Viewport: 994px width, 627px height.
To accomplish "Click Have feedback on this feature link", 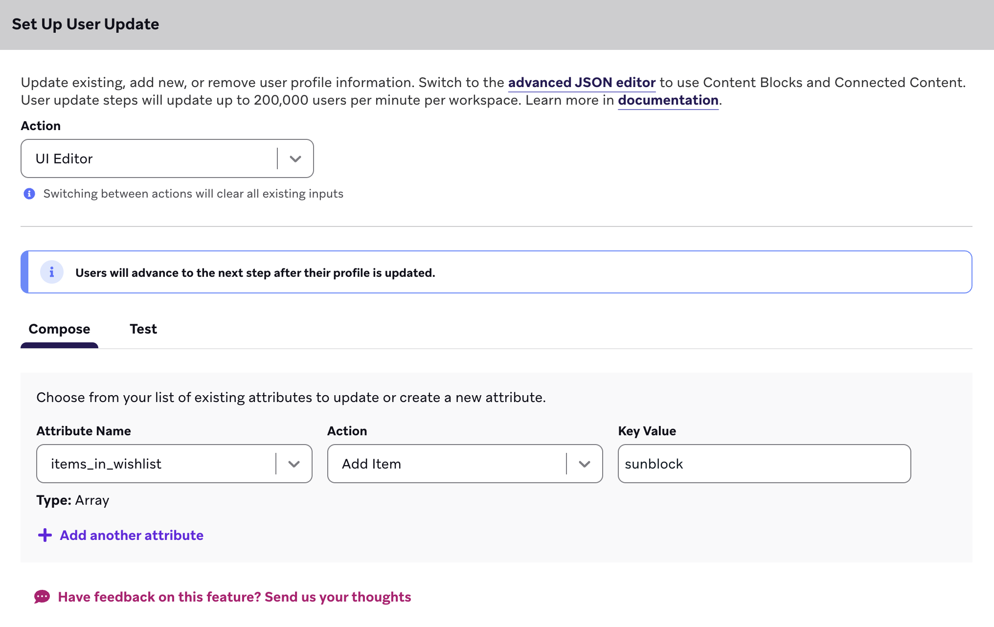I will [x=234, y=597].
